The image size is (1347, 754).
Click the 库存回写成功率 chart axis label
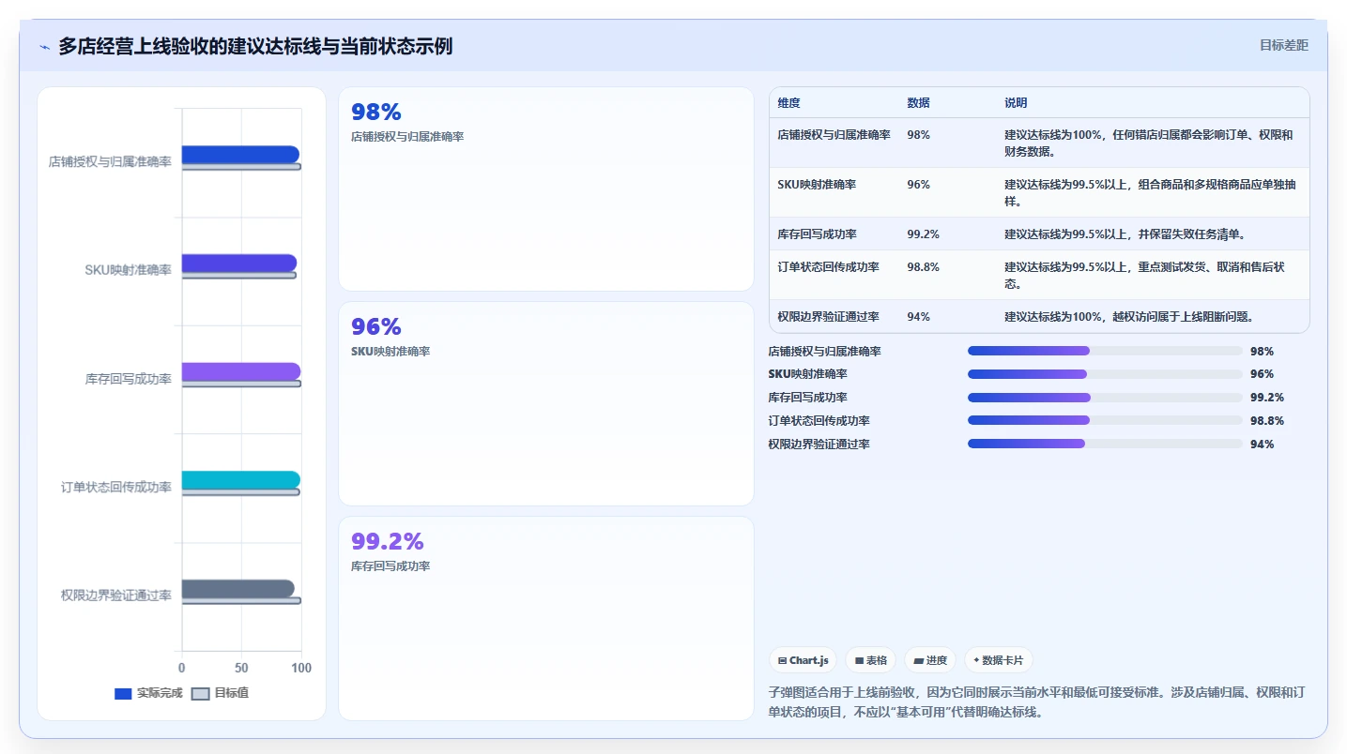tap(129, 379)
